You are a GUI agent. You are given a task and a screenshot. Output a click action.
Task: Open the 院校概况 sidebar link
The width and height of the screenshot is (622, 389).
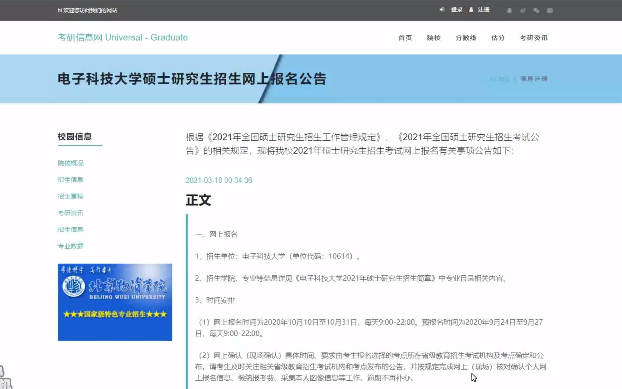click(x=71, y=163)
